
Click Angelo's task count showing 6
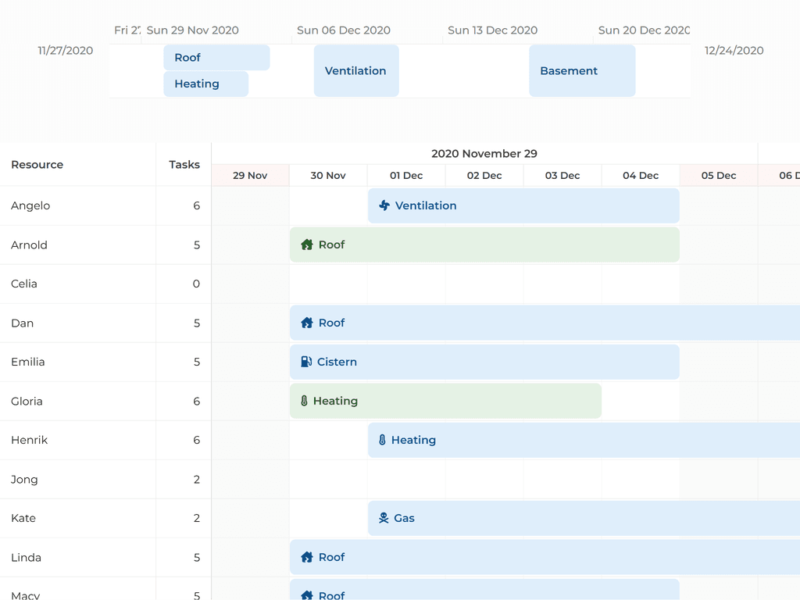(x=195, y=205)
